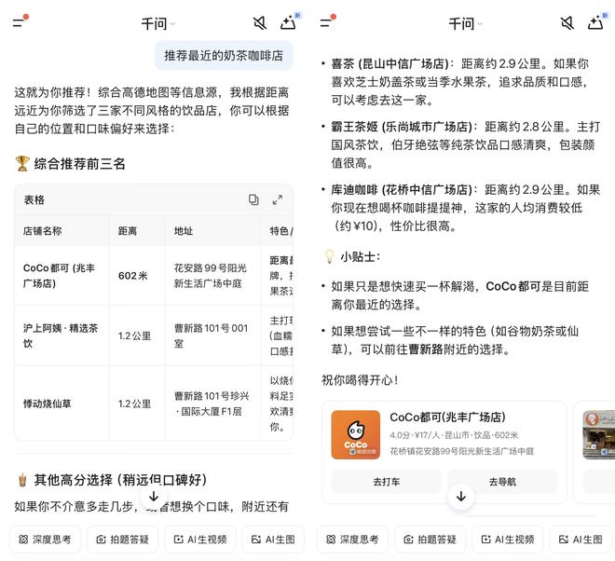615x561 pixels.
Task: Copy the table using the copy icon
Action: click(253, 199)
